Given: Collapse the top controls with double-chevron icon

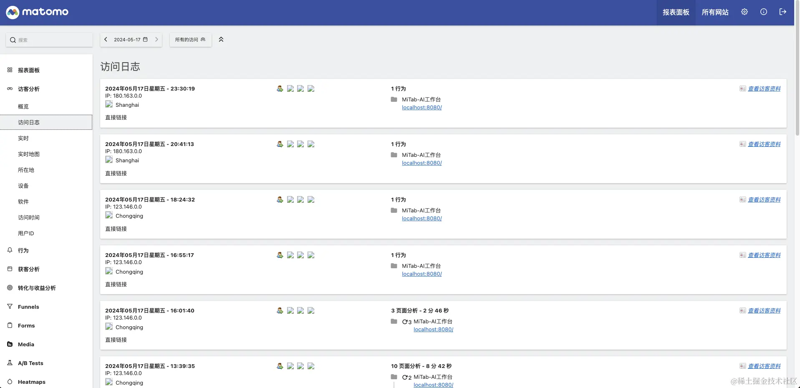Looking at the screenshot, I should coord(221,40).
